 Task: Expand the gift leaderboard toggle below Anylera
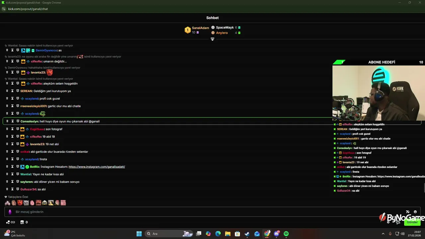[x=212, y=39]
